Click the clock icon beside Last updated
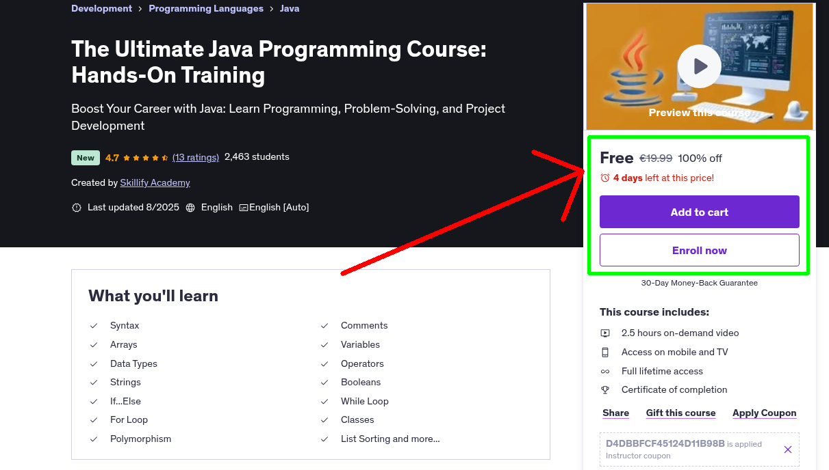 pyautogui.click(x=77, y=208)
